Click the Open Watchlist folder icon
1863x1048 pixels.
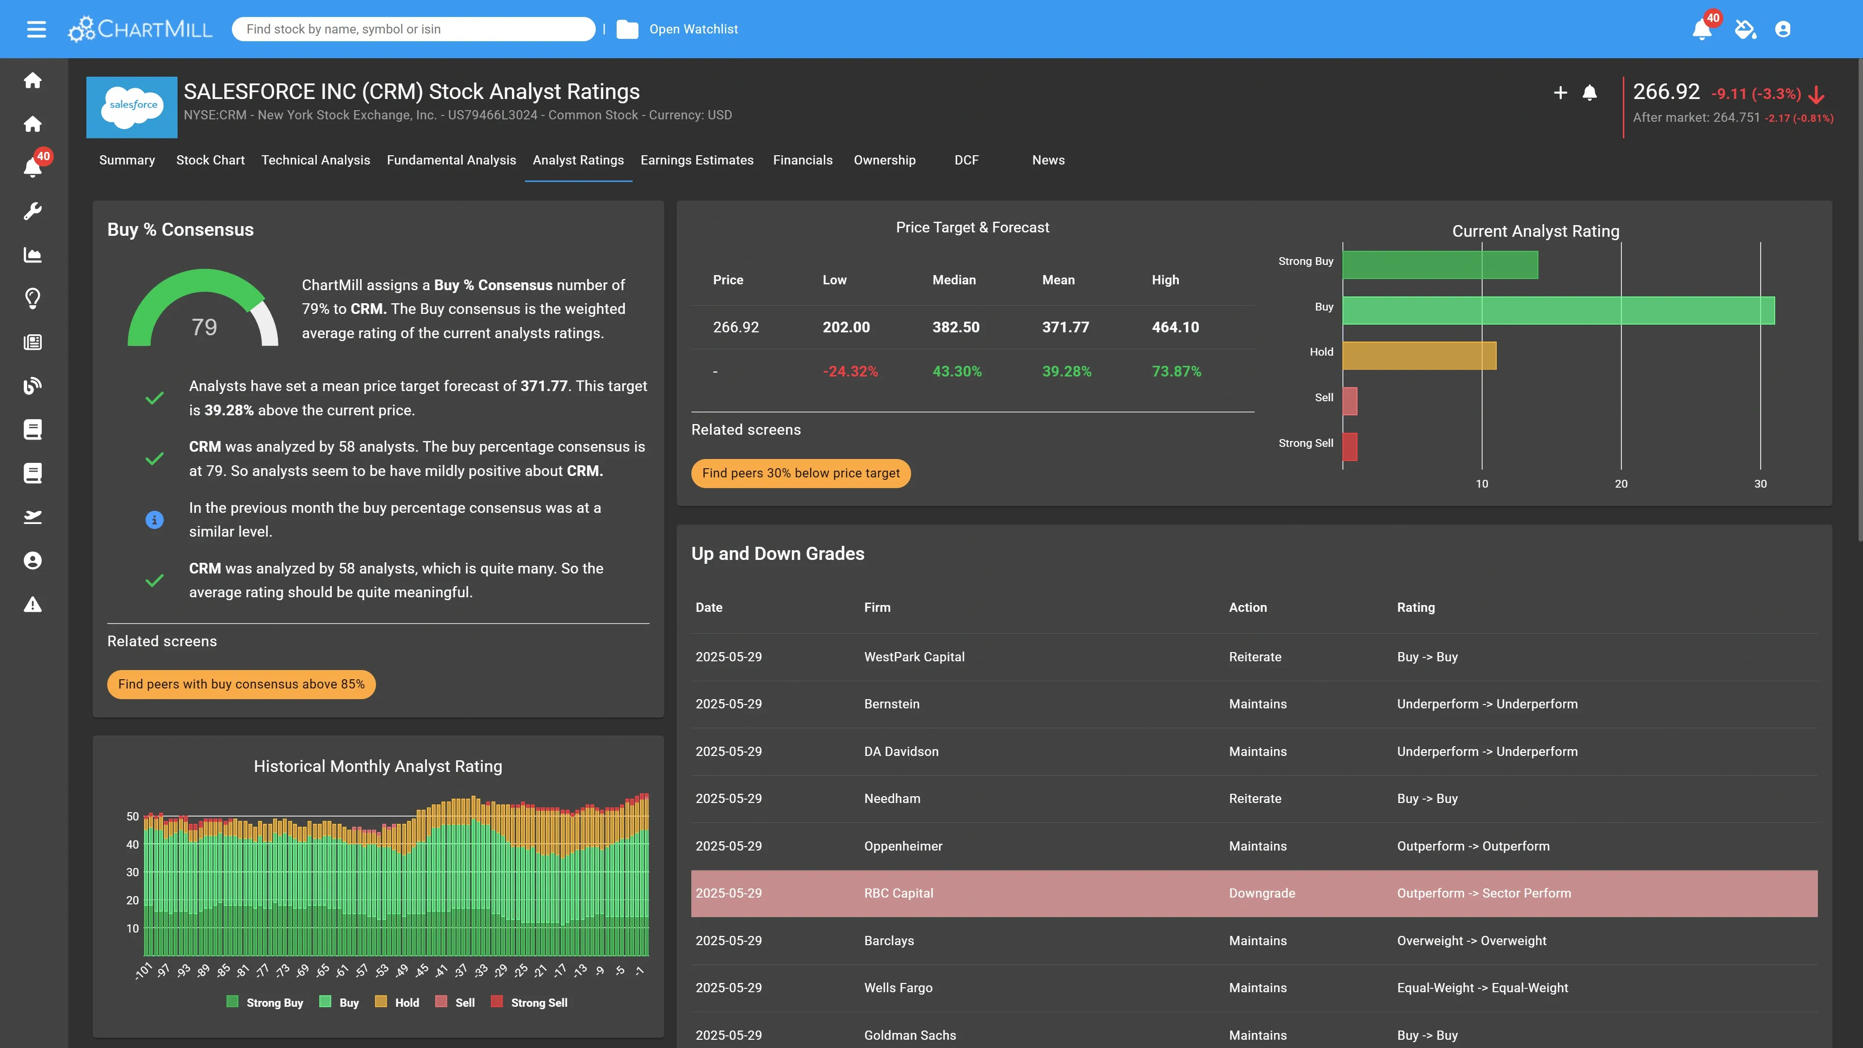tap(627, 29)
